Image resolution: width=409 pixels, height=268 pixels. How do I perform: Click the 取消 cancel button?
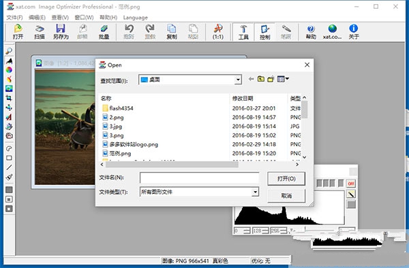286,196
